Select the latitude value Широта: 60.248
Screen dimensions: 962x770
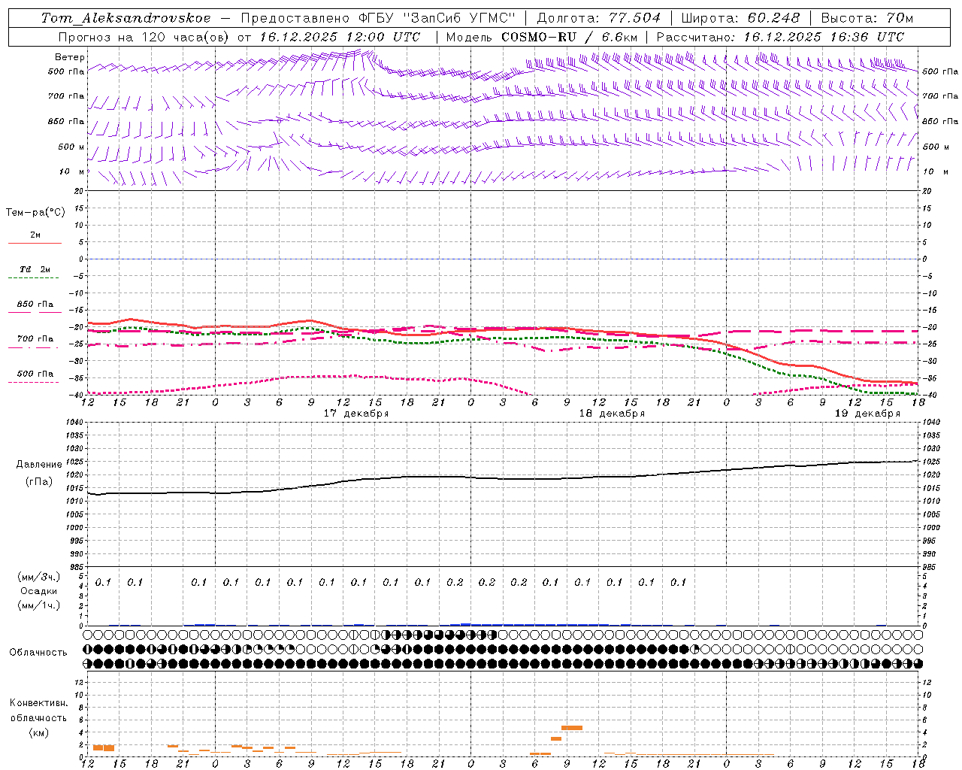(x=741, y=18)
